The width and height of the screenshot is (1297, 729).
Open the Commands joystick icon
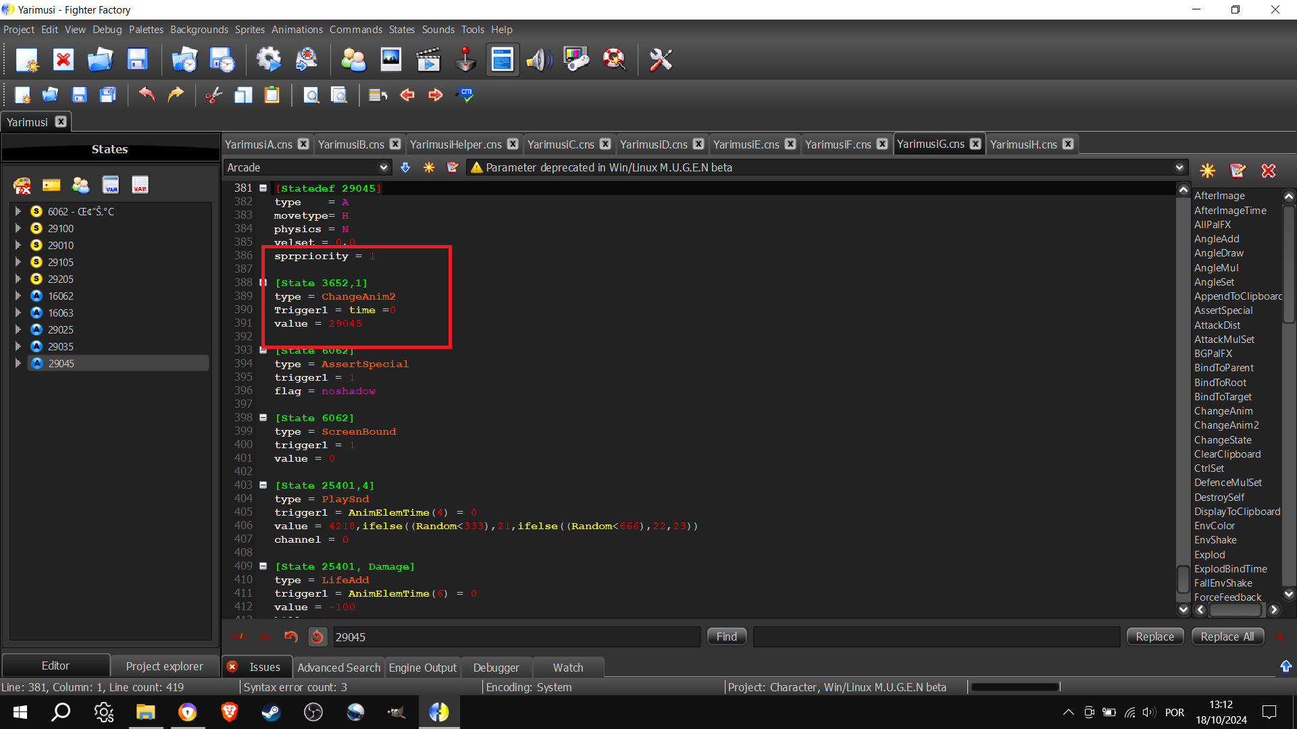(465, 60)
